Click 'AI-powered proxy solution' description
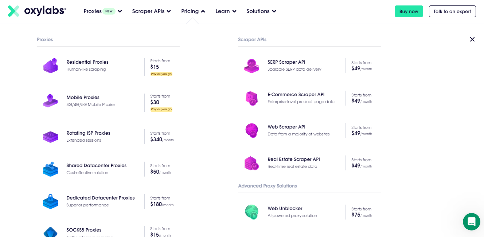Viewport: 484px width, 237px height. click(x=292, y=216)
